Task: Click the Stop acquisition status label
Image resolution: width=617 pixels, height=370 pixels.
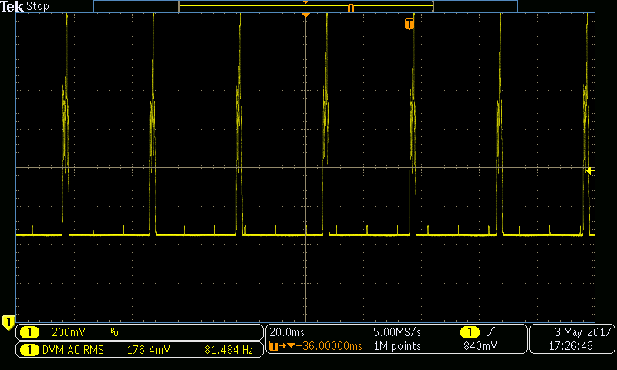Action: (37, 6)
